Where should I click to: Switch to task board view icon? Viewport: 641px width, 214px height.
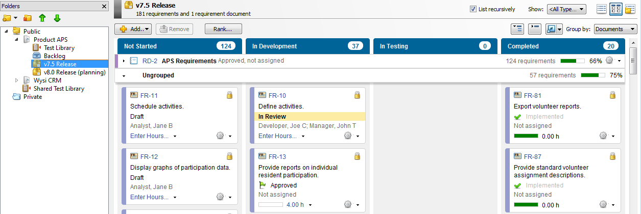616,9
